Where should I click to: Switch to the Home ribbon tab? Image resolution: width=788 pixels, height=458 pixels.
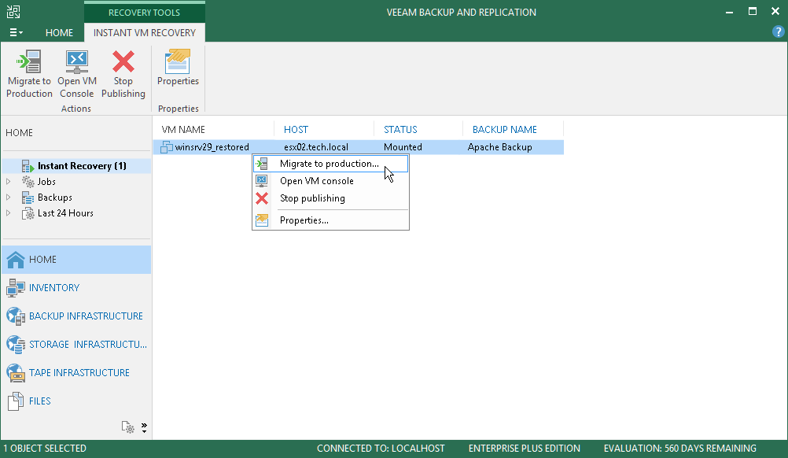pyautogui.click(x=59, y=33)
